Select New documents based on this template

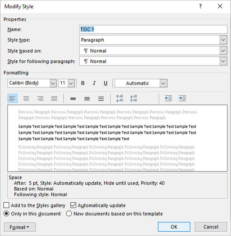tap(69, 214)
